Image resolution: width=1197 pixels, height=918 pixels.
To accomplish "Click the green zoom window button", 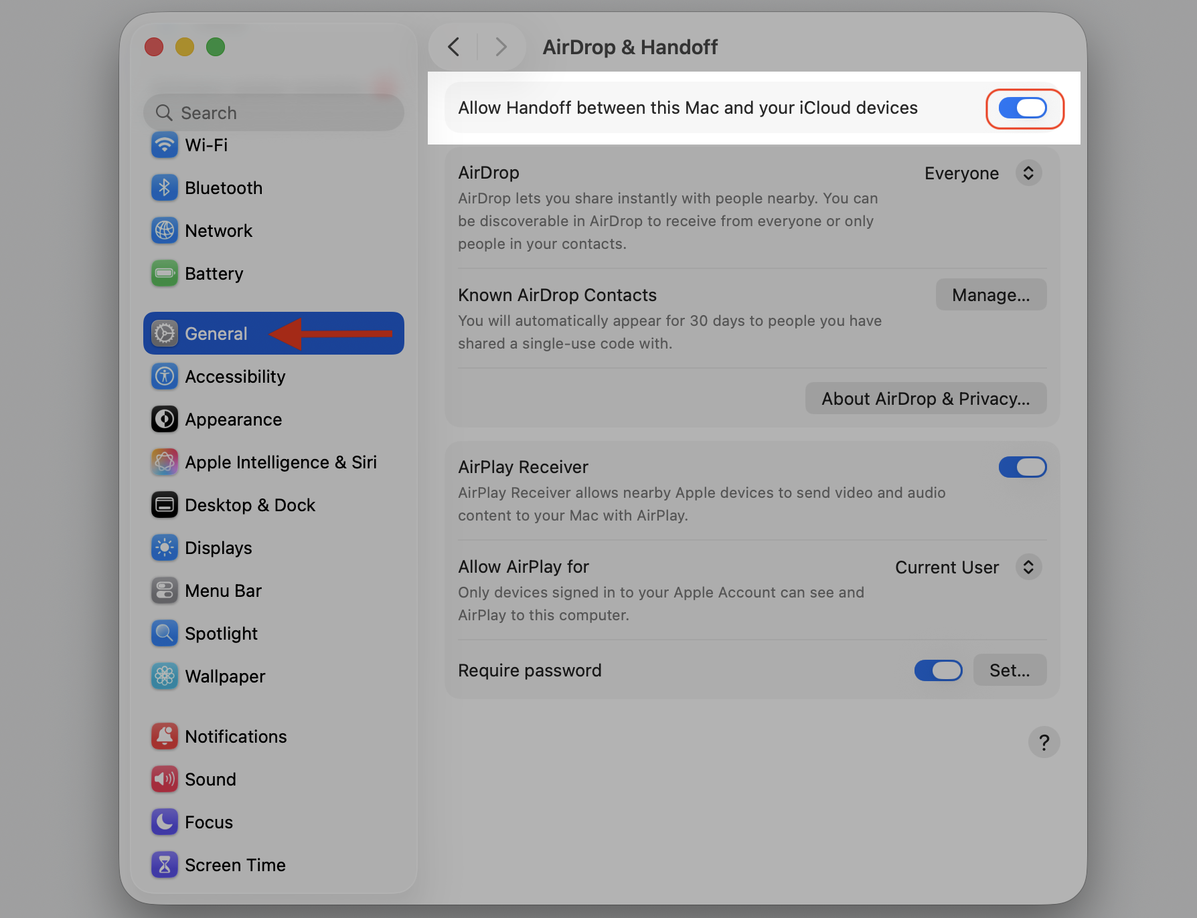I will [x=216, y=47].
